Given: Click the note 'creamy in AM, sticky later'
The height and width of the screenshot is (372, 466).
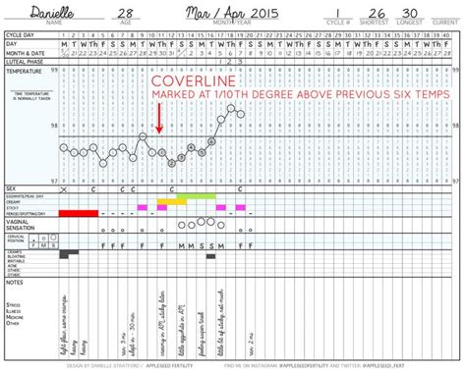Looking at the screenshot, I should 162,323.
